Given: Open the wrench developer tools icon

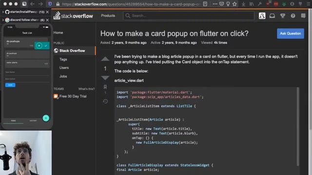Looking at the screenshot, I should point(260,4).
